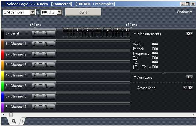196x126 pixels.
Task: Set falling edge trigger on Channel 3
Action: pyautogui.click(x=47, y=65)
